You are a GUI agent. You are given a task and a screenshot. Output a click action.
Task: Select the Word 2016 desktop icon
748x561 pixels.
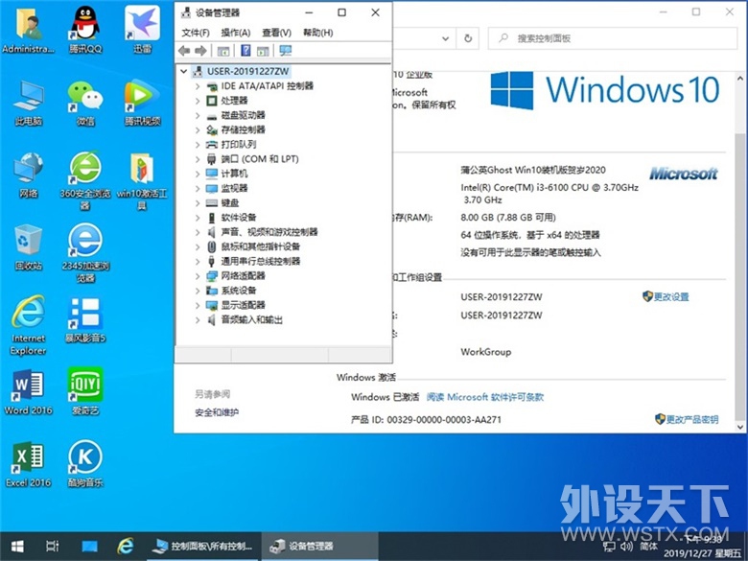click(29, 391)
